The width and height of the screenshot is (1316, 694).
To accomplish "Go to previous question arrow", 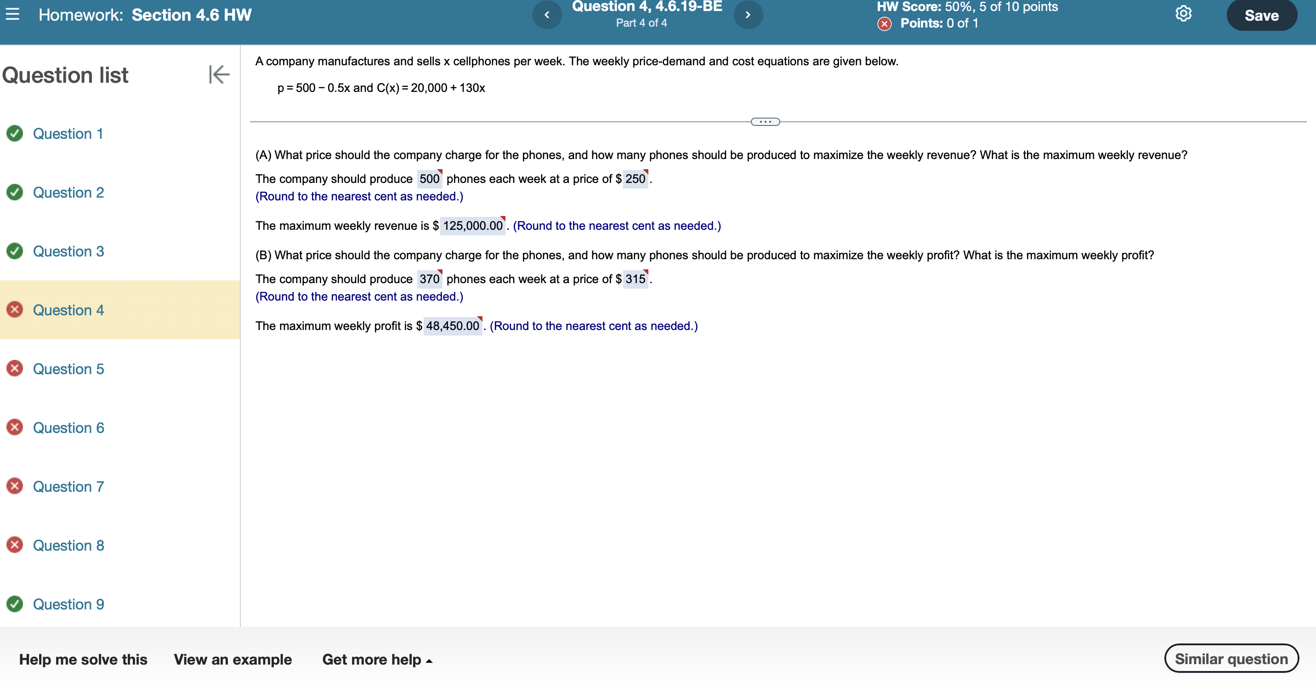I will pos(547,15).
